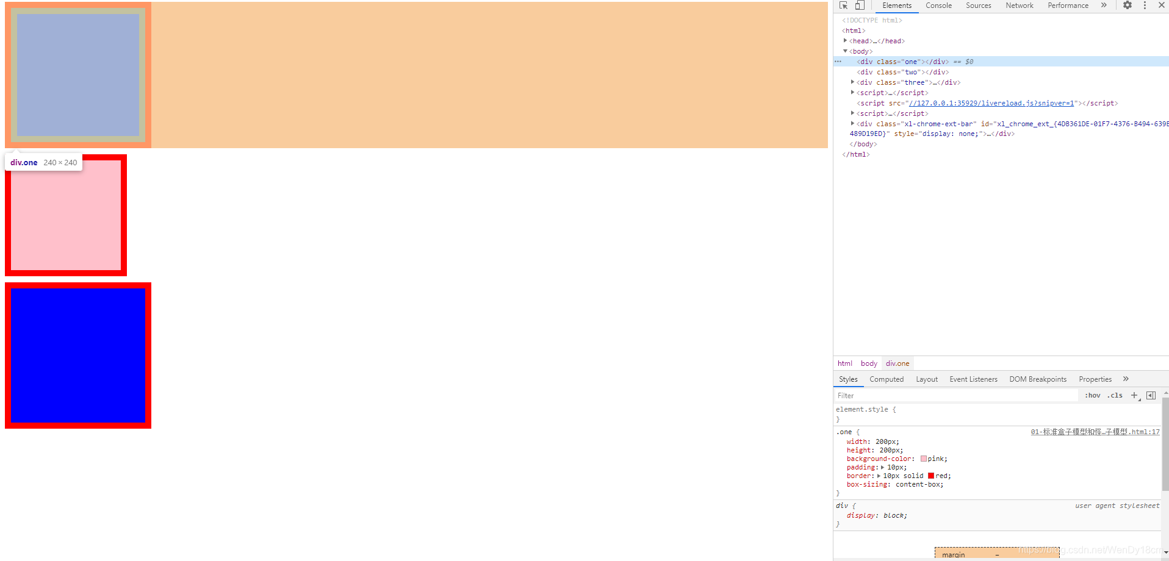Toggle the device toolbar icon
The image size is (1169, 561).
point(860,5)
